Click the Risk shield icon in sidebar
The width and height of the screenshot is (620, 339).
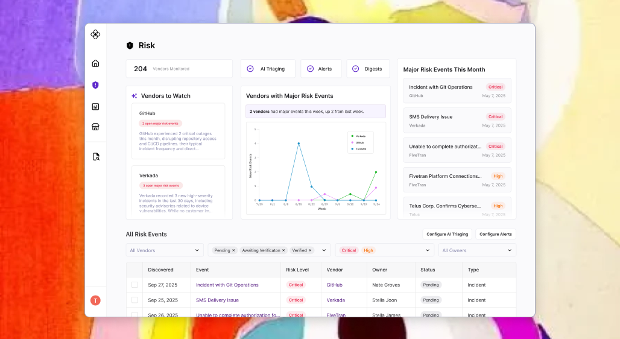coord(95,85)
